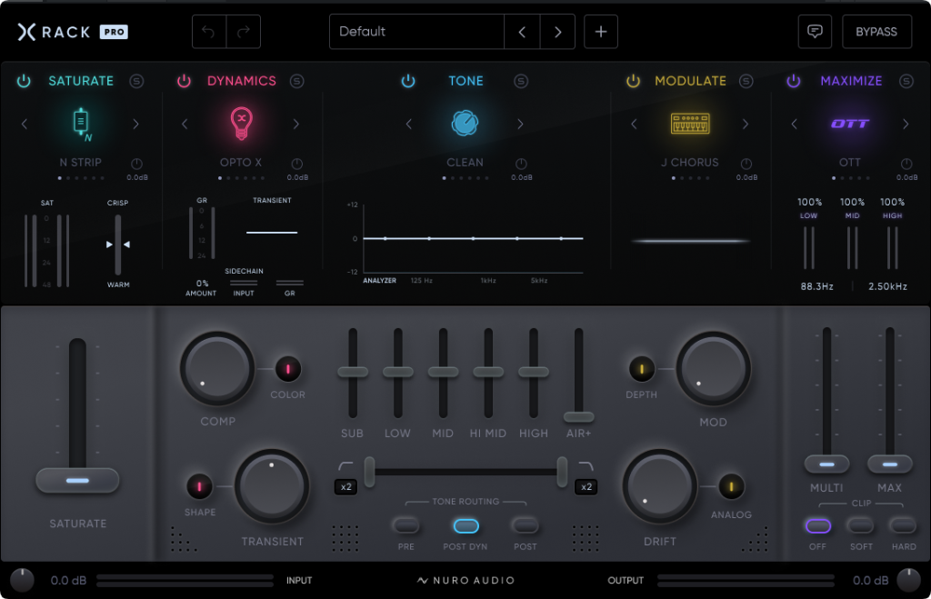Toggle the Tone module power
The width and height of the screenshot is (931, 599).
click(408, 81)
